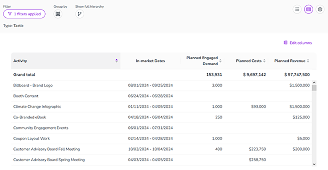The image size is (328, 170).
Task: Sort by the Activity column arrows
Action: click(116, 60)
